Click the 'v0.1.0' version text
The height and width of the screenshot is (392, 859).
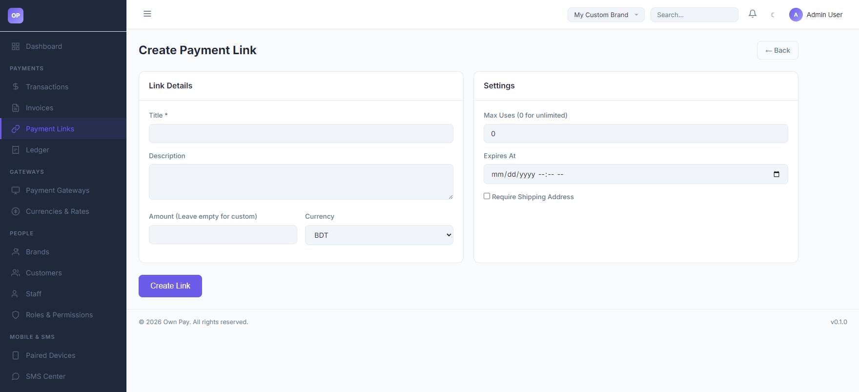point(839,322)
